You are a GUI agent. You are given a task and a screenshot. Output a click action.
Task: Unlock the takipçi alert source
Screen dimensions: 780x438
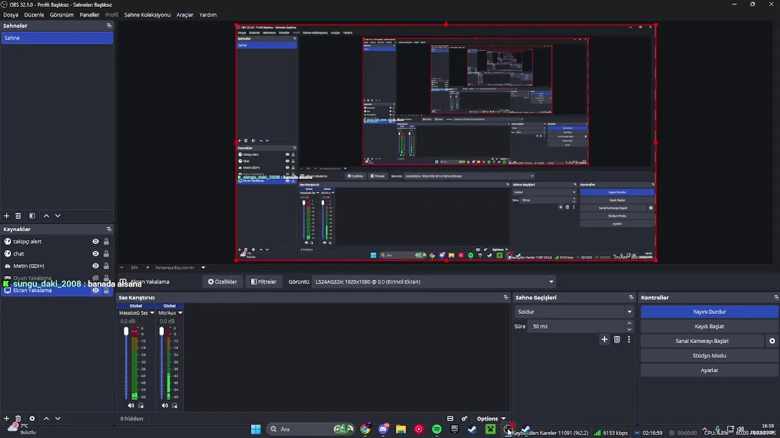[x=106, y=242]
